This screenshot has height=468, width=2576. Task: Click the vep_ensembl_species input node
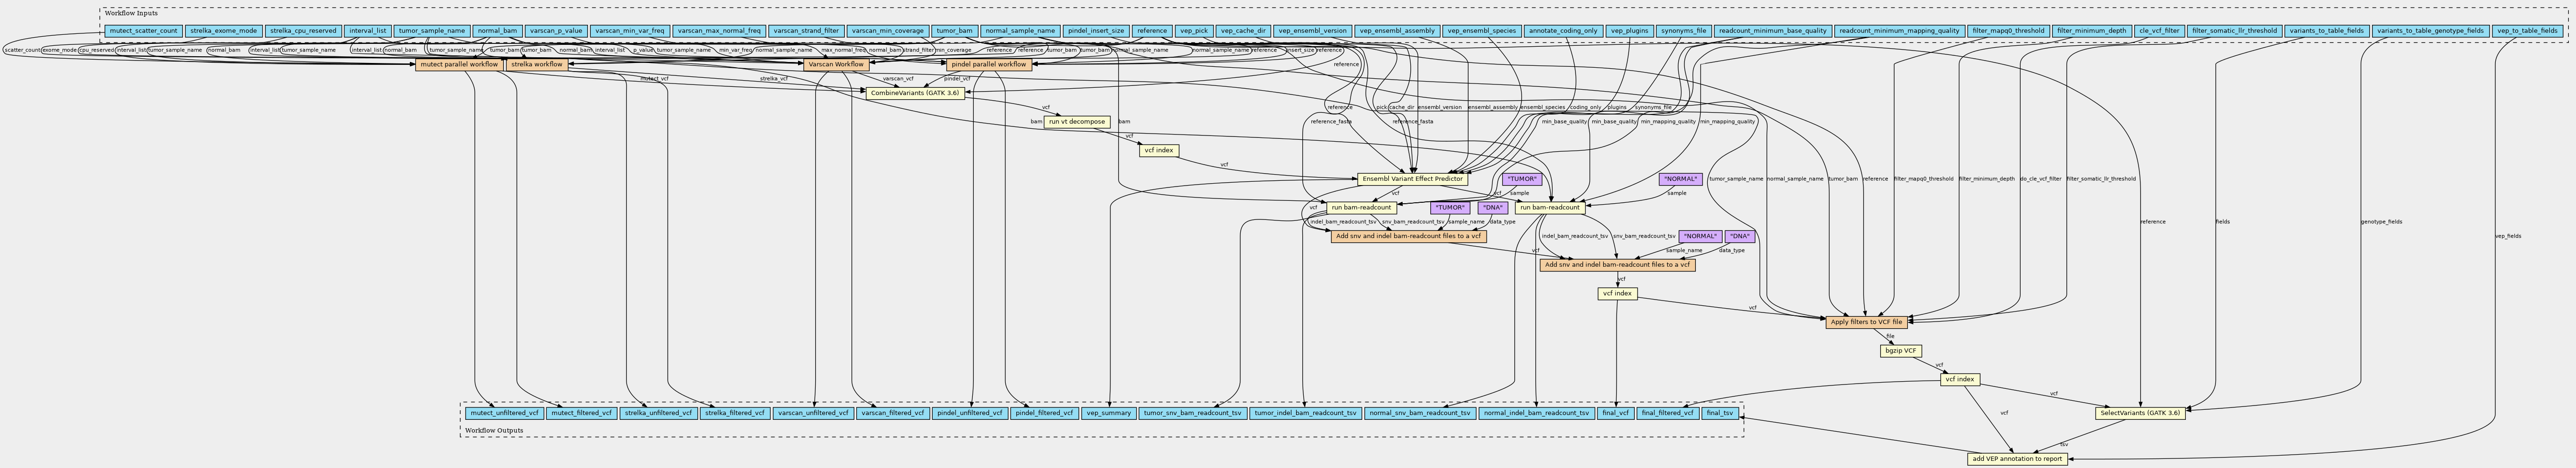click(x=1482, y=31)
